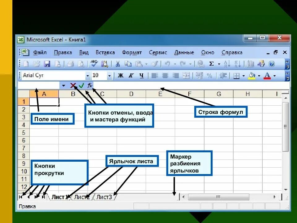Redo the last undone action
This screenshot has width=297, height=223.
tap(183, 64)
